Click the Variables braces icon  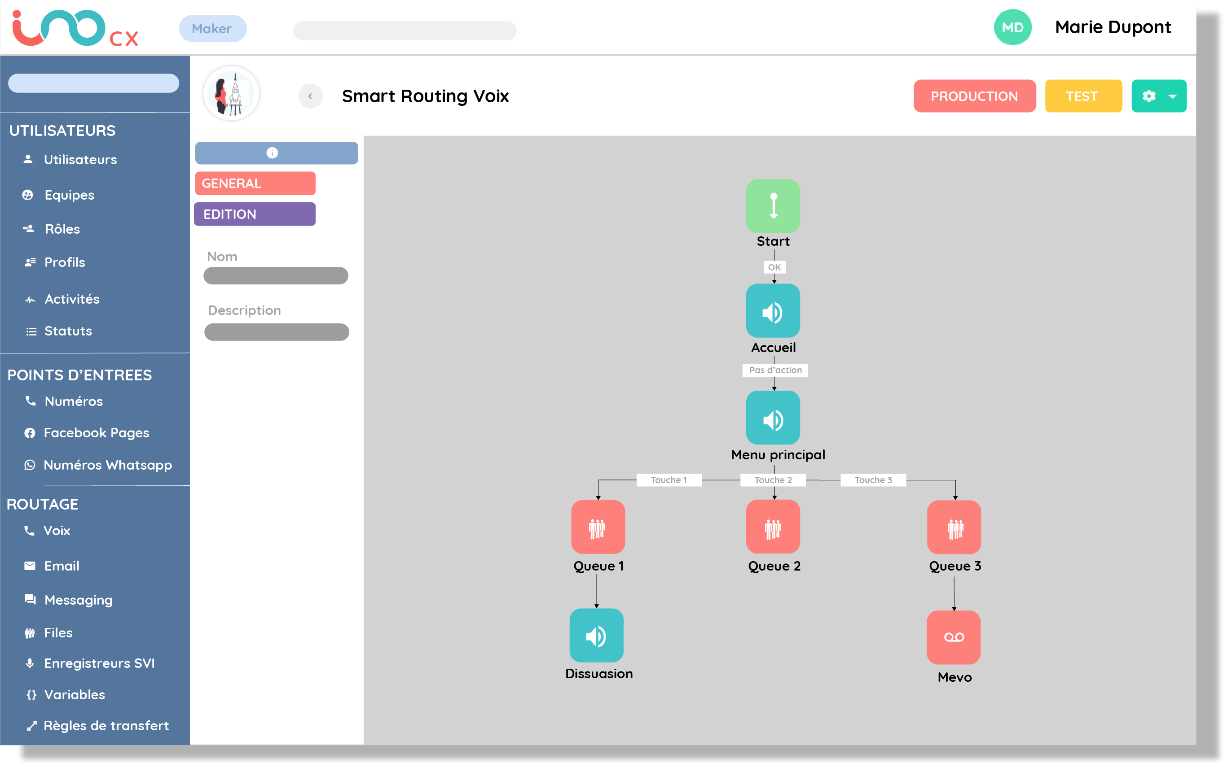point(31,694)
